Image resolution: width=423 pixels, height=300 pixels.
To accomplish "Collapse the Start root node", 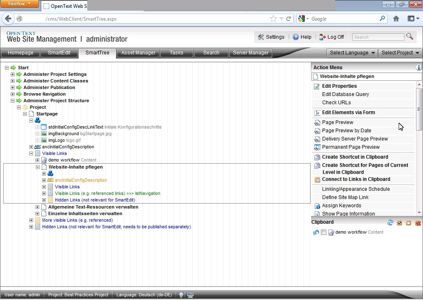I will [7, 68].
